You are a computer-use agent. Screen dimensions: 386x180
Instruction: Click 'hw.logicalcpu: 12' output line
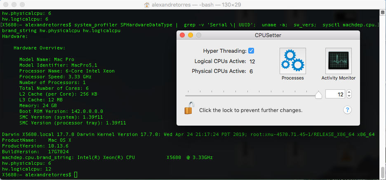(x=26, y=169)
